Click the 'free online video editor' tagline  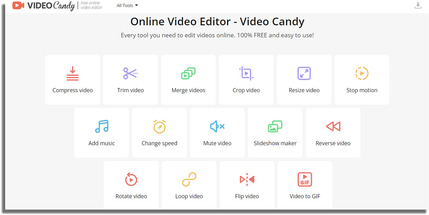click(91, 5)
